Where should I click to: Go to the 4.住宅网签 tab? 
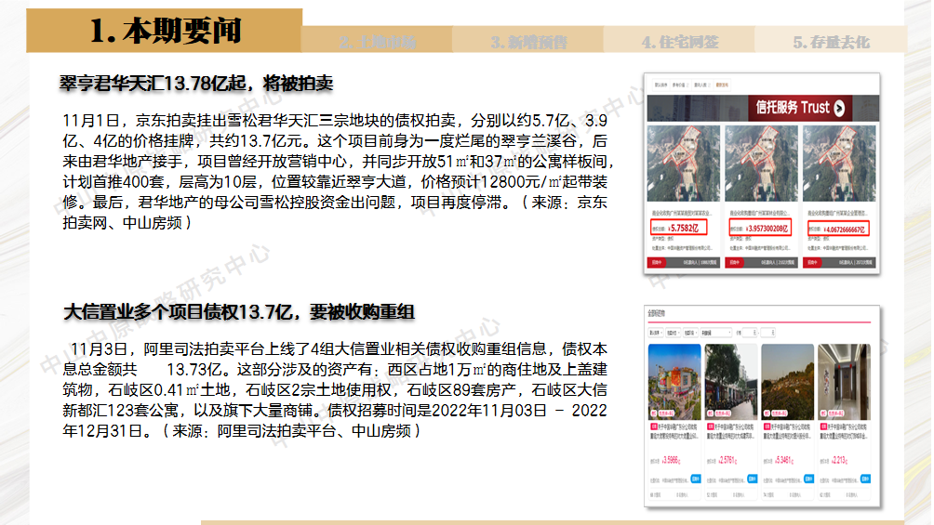680,42
